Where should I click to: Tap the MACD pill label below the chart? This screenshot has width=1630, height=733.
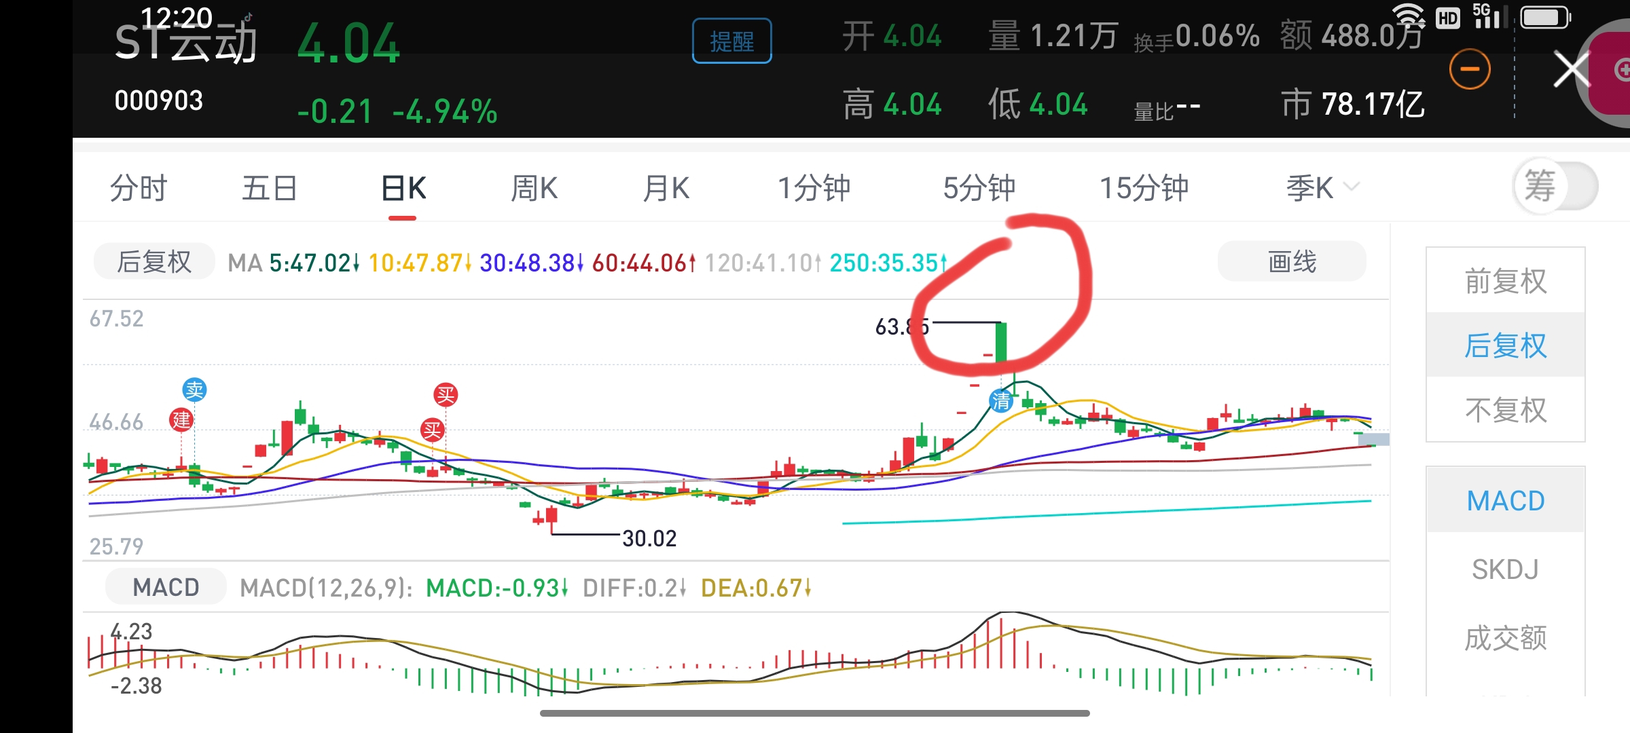click(x=166, y=587)
